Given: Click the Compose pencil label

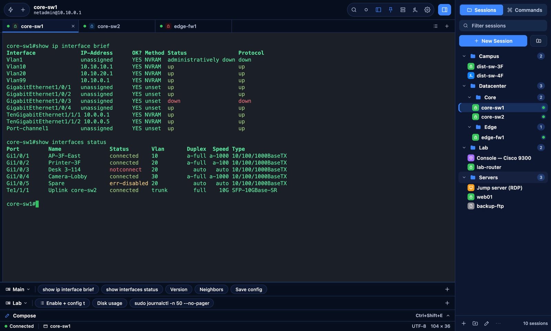Looking at the screenshot, I should (x=20, y=316).
